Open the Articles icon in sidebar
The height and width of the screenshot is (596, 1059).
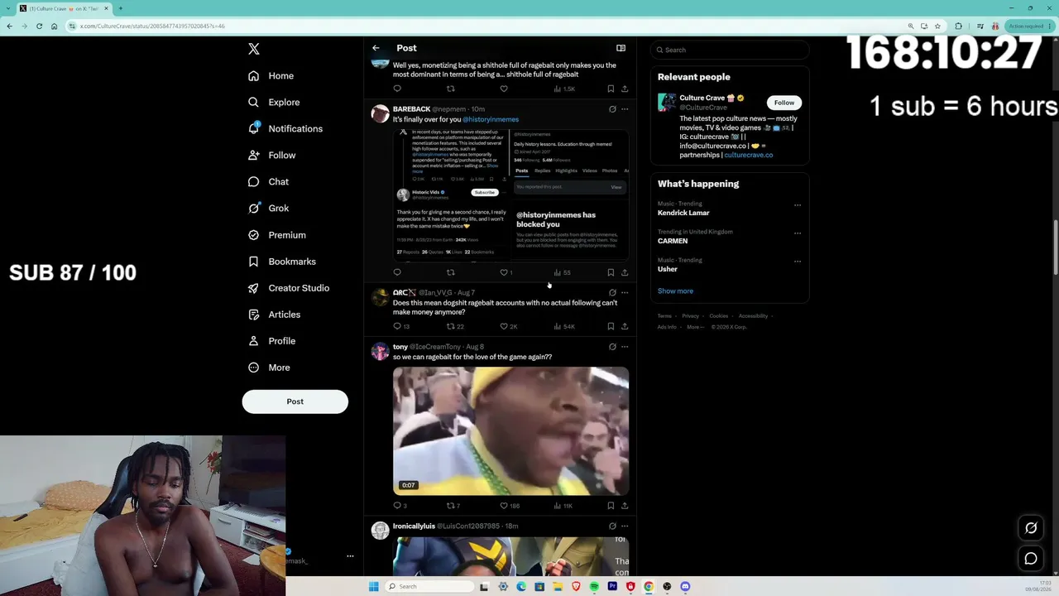coord(254,315)
